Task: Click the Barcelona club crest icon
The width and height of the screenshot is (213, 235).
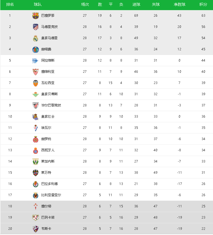Action: click(x=36, y=16)
